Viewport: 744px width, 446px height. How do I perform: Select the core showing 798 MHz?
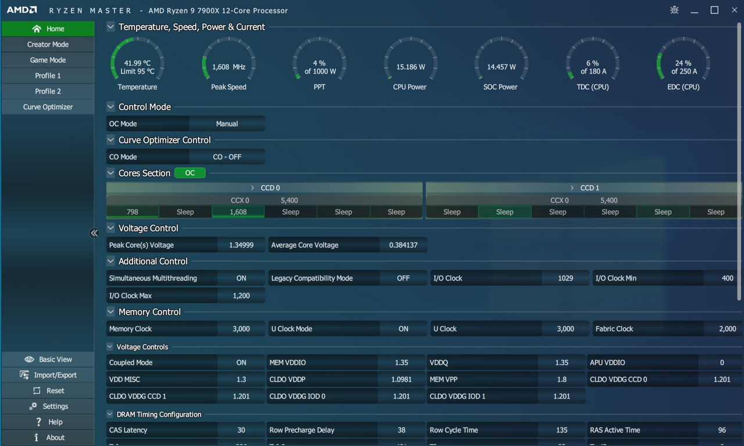(133, 212)
